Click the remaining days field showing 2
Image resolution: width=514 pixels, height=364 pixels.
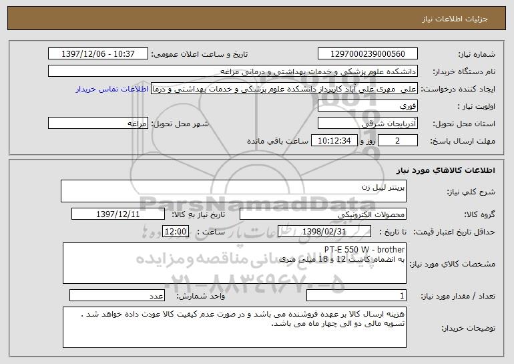click(398, 141)
